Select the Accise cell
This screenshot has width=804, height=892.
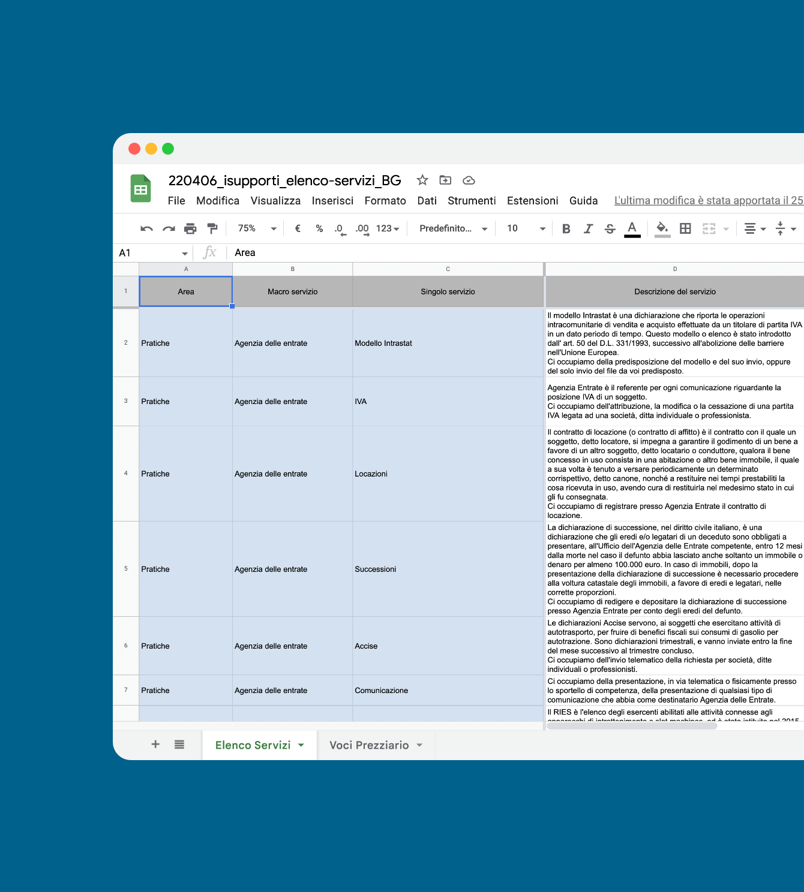click(x=448, y=646)
